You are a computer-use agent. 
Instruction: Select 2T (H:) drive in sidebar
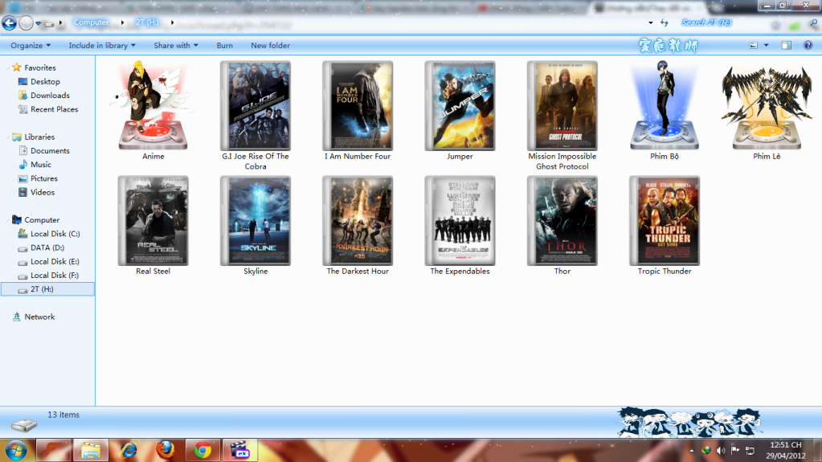coord(47,289)
